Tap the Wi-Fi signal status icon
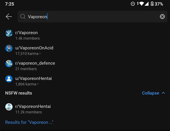The image size is (170, 131). 141,4
